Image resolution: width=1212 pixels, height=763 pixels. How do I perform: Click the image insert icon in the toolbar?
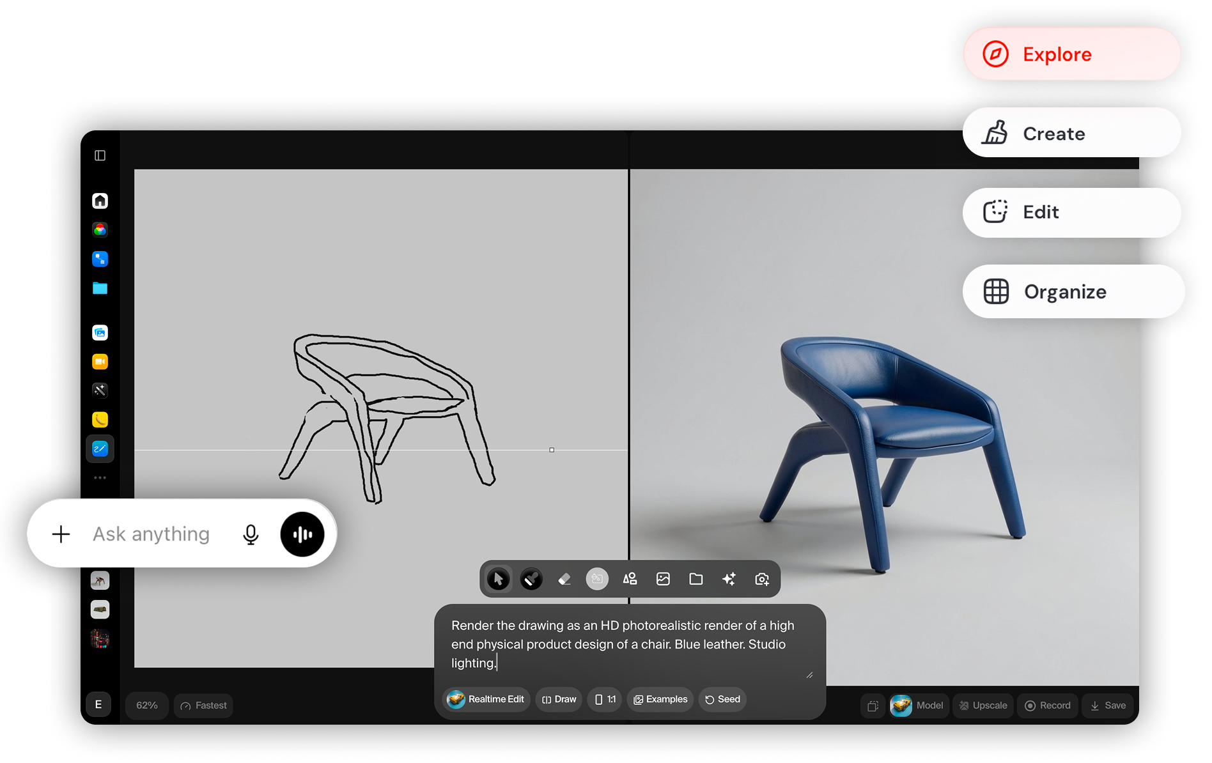tap(663, 579)
